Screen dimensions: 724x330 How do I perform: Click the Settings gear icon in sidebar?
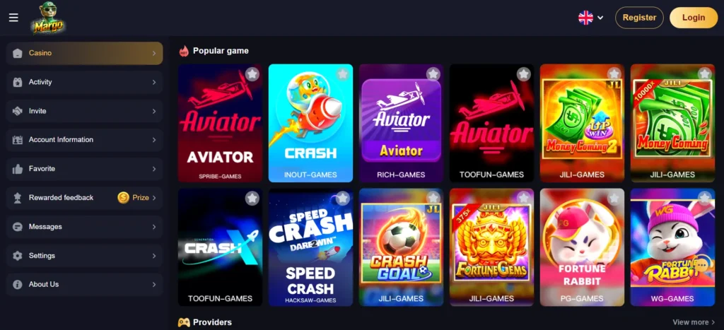(18, 256)
